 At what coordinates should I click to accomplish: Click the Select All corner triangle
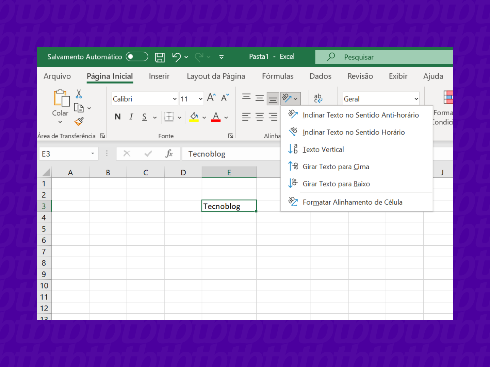coord(46,172)
